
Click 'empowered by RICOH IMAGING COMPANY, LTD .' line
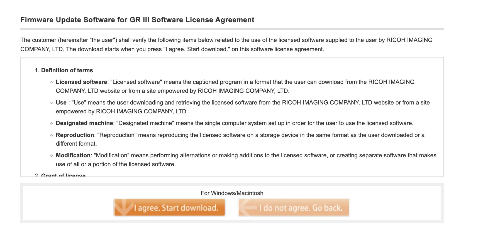(123, 111)
